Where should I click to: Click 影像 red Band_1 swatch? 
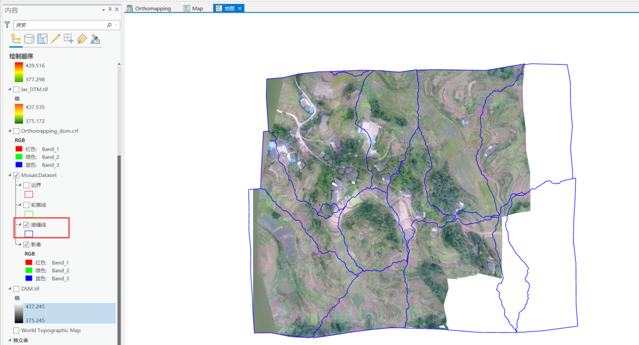(29, 262)
